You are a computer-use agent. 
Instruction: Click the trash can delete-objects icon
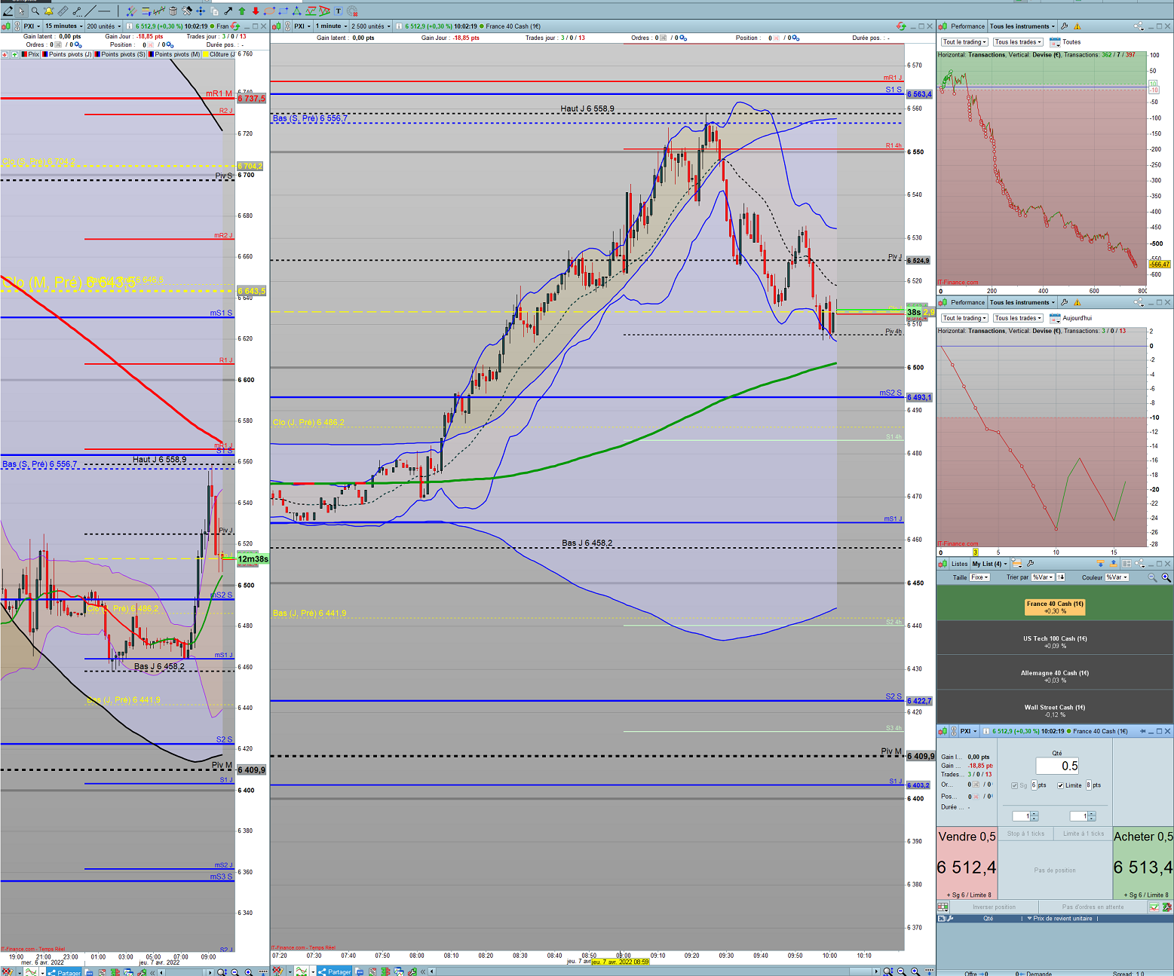pos(173,11)
